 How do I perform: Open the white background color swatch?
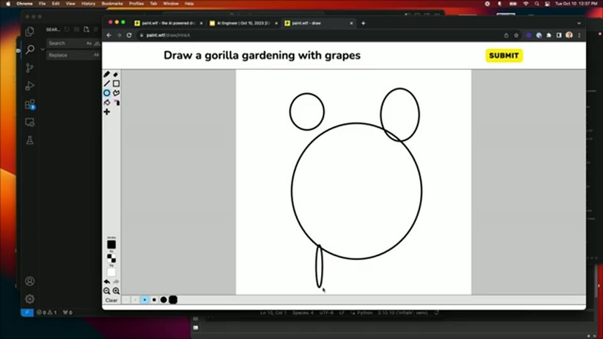click(112, 272)
